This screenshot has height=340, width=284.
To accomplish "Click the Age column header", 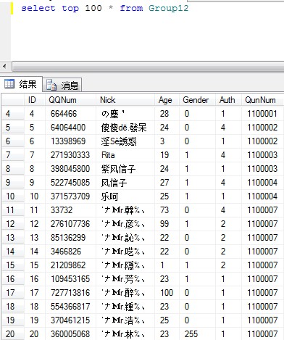I will click(167, 100).
